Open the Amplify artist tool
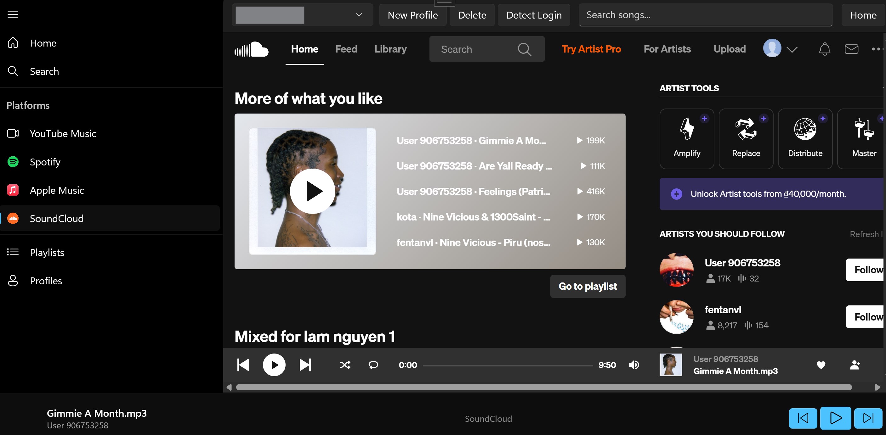 (x=686, y=139)
